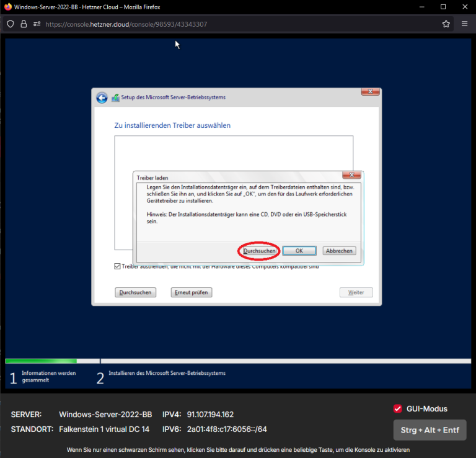Click the permissions icon beside the padlock

point(37,24)
